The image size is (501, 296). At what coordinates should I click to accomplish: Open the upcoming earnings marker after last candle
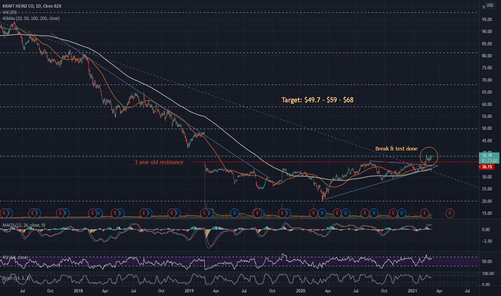[x=450, y=213]
